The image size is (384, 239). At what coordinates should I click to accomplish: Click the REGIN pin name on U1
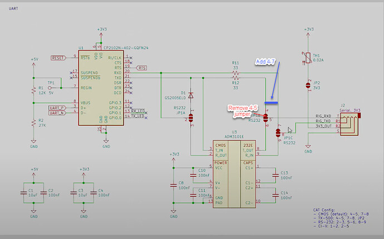pos(86,88)
